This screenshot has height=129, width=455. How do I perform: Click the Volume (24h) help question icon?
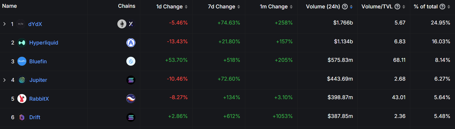[345, 7]
